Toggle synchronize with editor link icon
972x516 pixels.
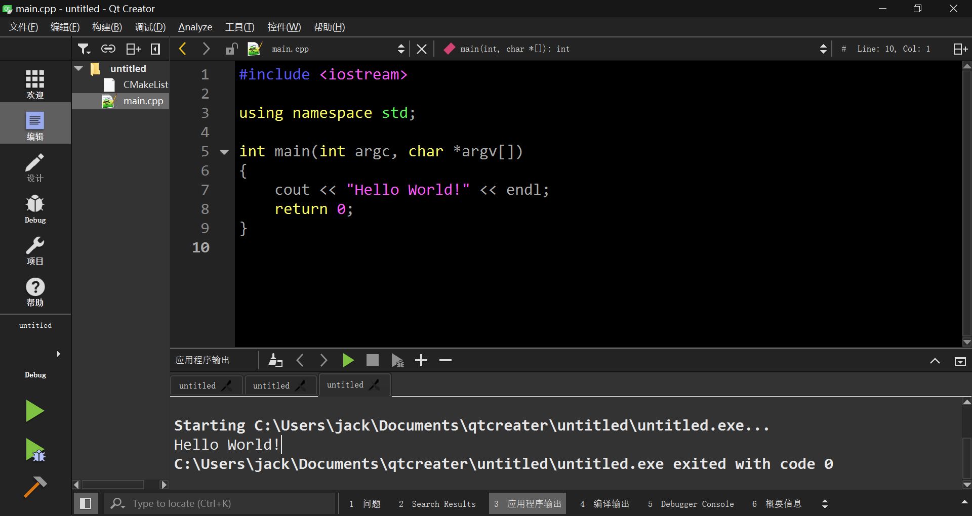pyautogui.click(x=108, y=49)
